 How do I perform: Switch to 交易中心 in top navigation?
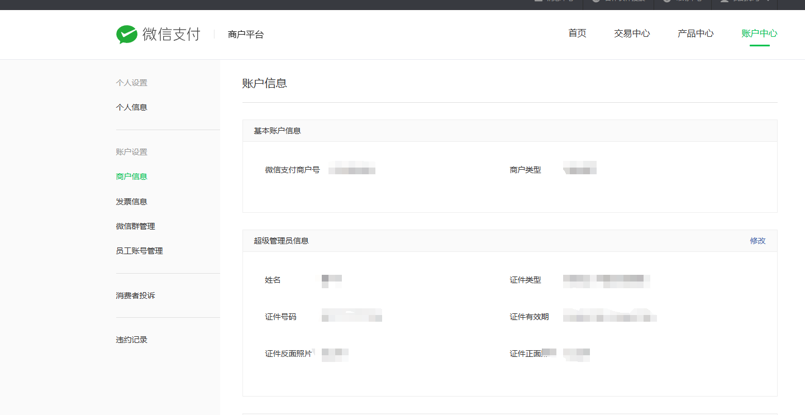pyautogui.click(x=632, y=34)
